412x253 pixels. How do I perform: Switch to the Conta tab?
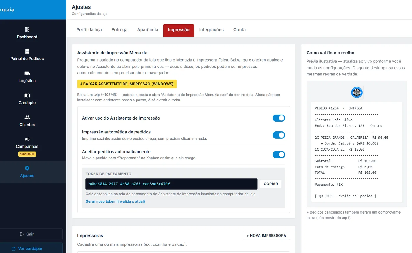pyautogui.click(x=240, y=30)
